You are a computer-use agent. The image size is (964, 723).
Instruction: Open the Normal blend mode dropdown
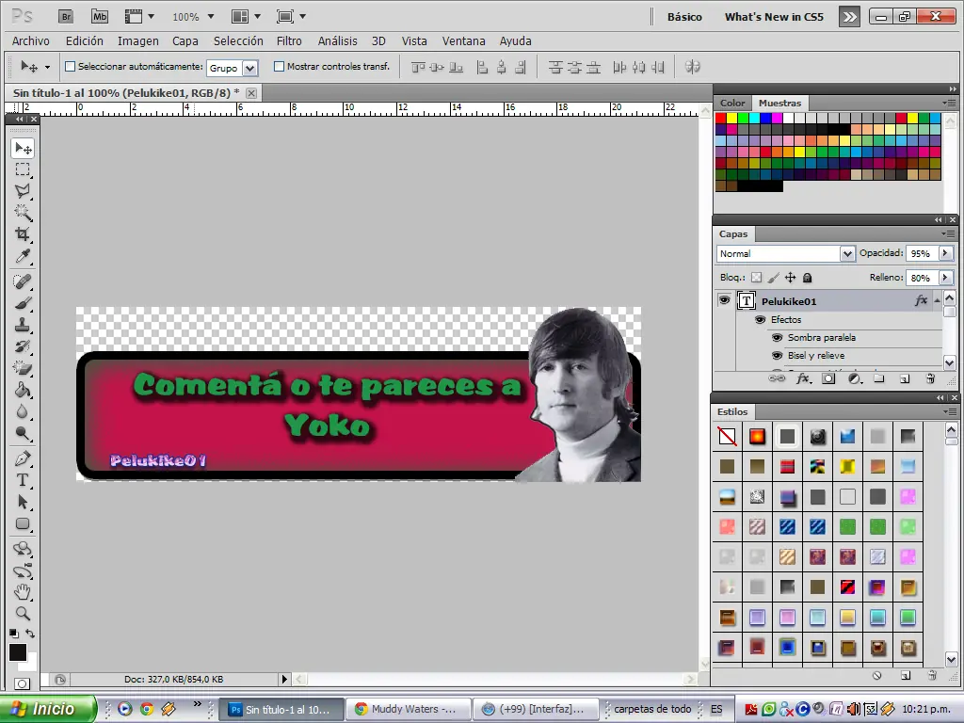tap(786, 253)
